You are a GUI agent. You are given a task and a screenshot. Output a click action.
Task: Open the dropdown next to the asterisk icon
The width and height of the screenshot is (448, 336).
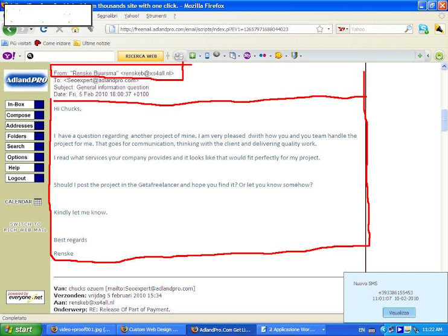click(200, 56)
